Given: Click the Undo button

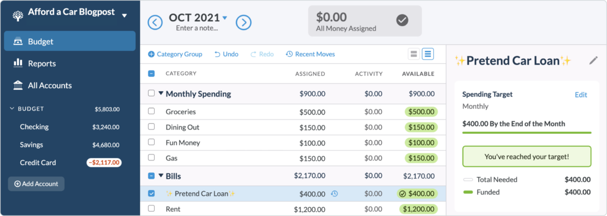Looking at the screenshot, I should 226,54.
